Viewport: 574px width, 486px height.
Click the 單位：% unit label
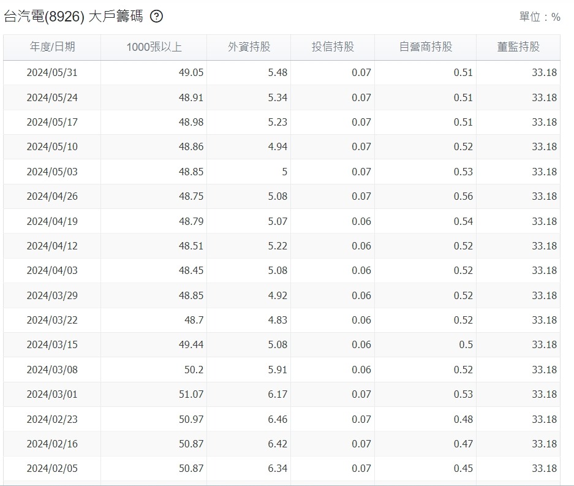coord(539,17)
